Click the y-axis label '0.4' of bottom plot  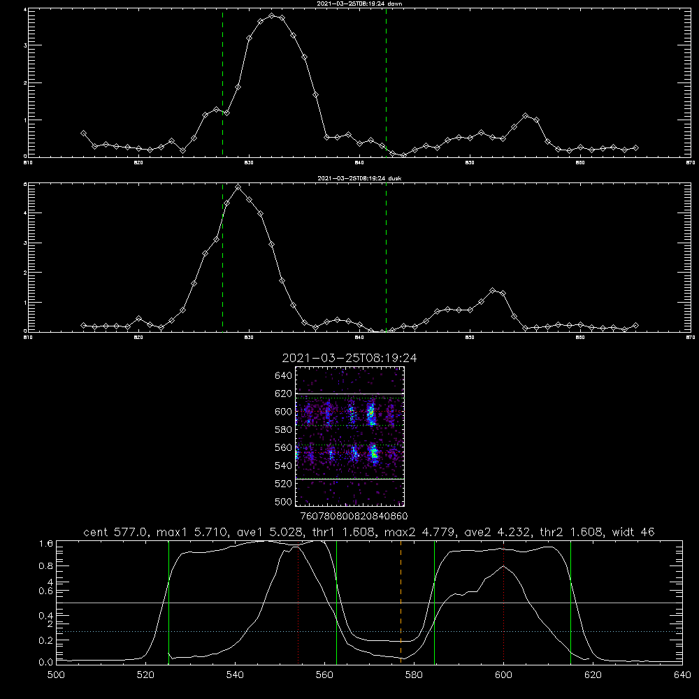[46, 616]
